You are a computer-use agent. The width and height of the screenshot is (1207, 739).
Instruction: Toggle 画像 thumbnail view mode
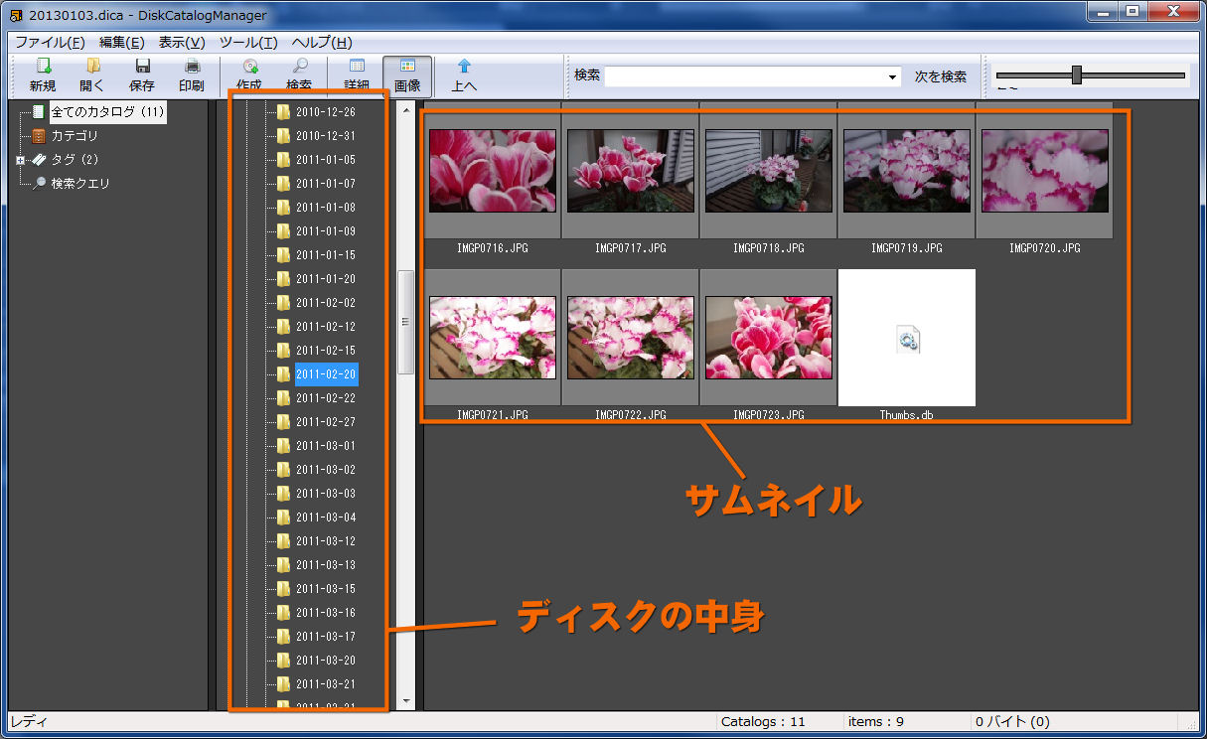pyautogui.click(x=408, y=74)
